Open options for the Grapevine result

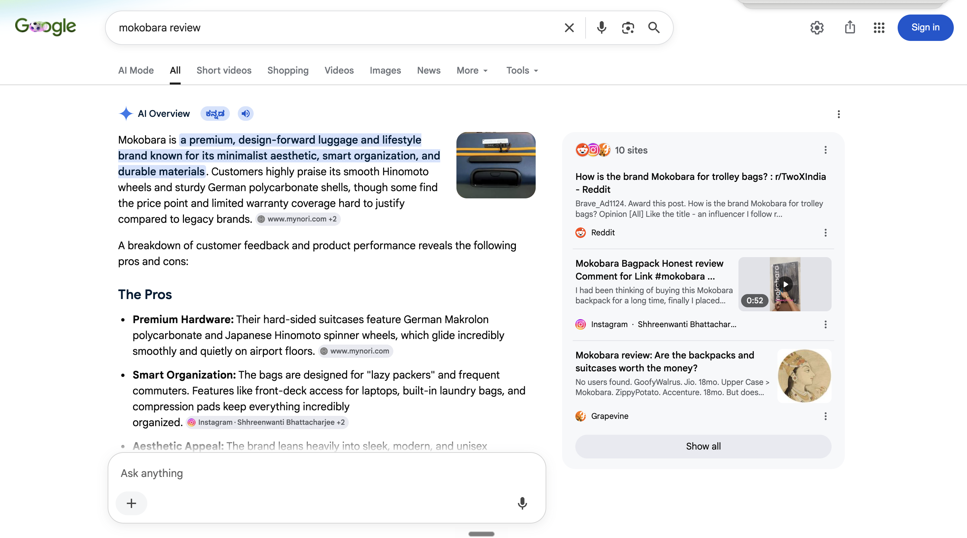pyautogui.click(x=825, y=417)
